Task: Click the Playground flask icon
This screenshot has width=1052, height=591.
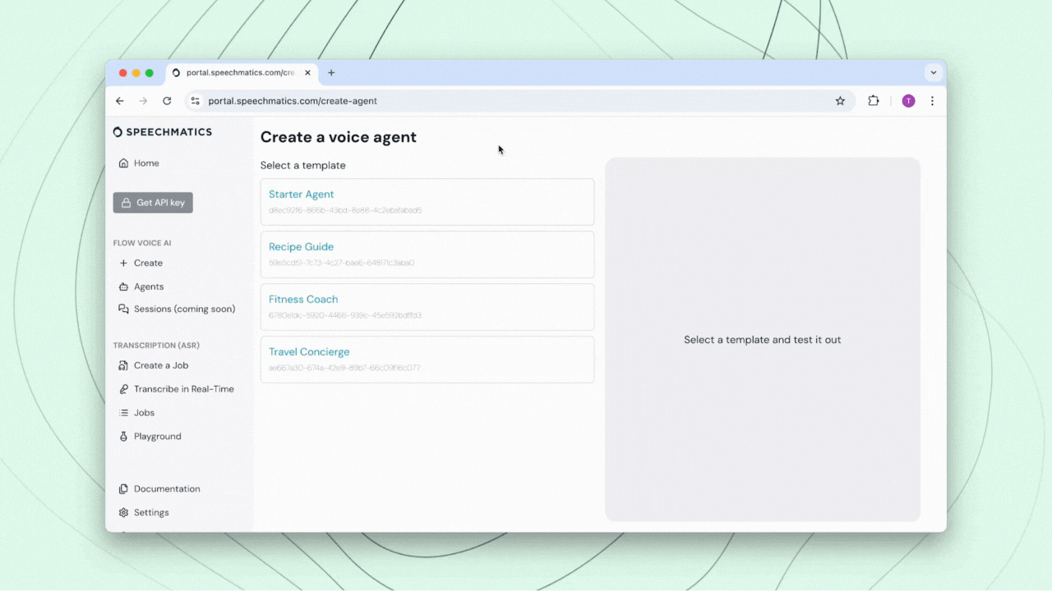Action: coord(123,437)
